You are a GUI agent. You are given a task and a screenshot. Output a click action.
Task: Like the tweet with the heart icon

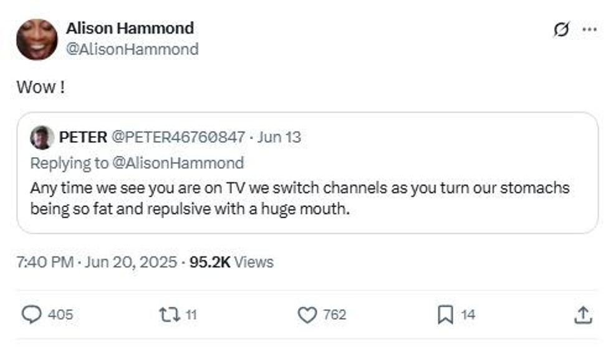point(307,315)
